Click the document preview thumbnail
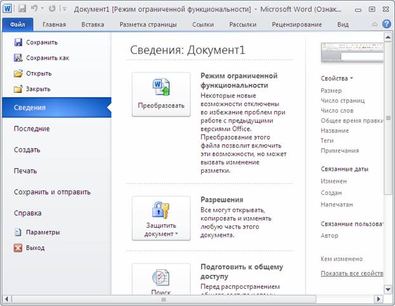 coord(351,53)
